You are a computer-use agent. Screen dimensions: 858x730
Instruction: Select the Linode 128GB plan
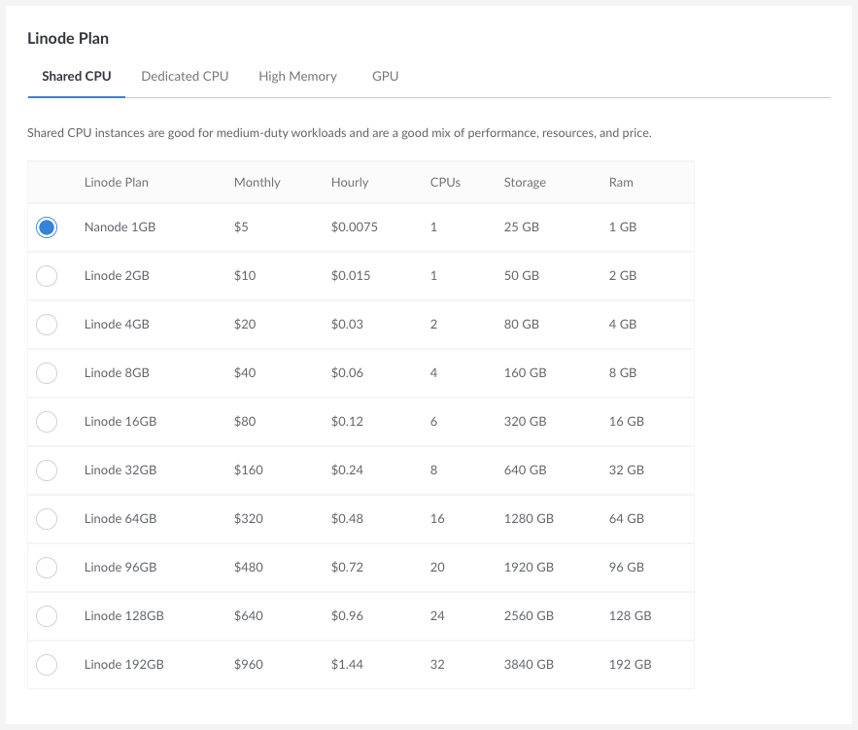[46, 615]
